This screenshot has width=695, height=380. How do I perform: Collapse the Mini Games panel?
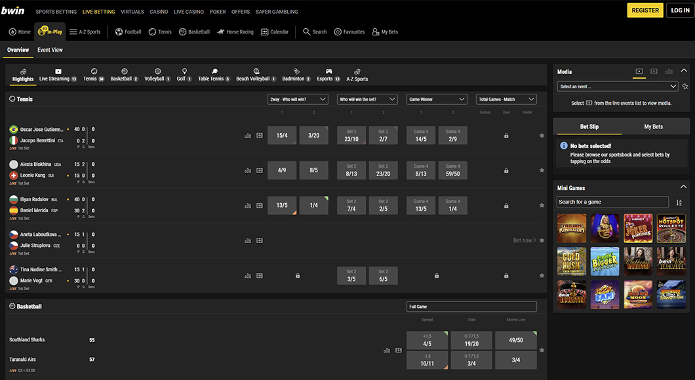(x=683, y=187)
